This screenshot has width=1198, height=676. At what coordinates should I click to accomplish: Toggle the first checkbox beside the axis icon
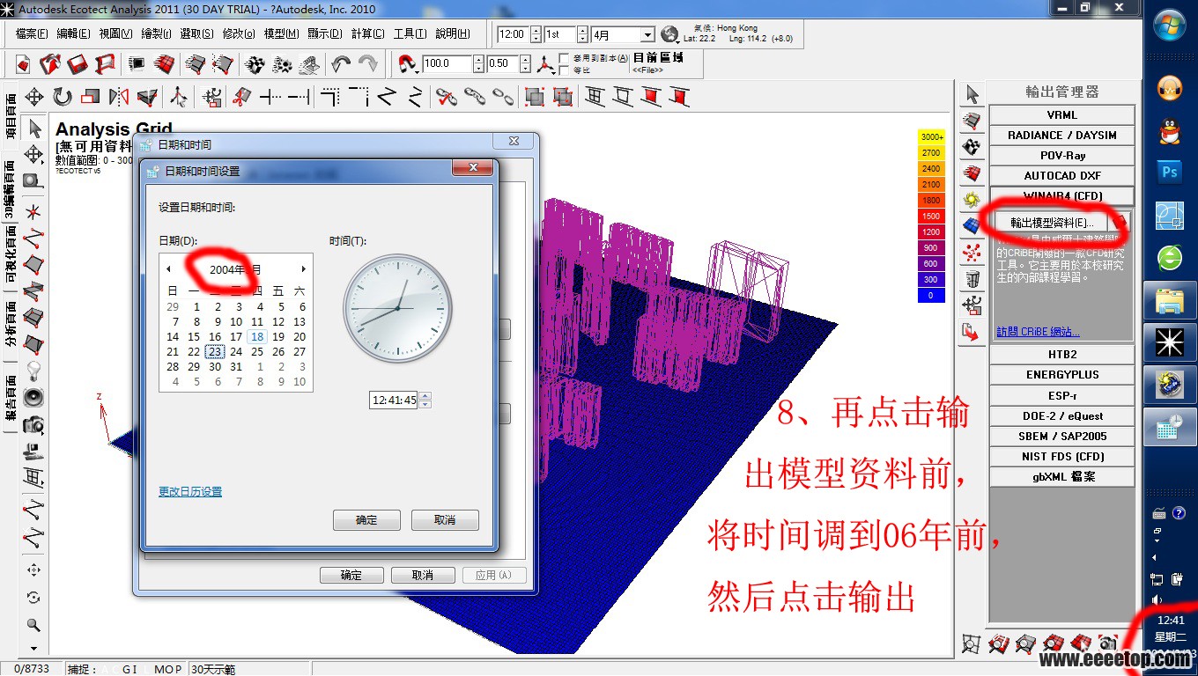pos(565,59)
